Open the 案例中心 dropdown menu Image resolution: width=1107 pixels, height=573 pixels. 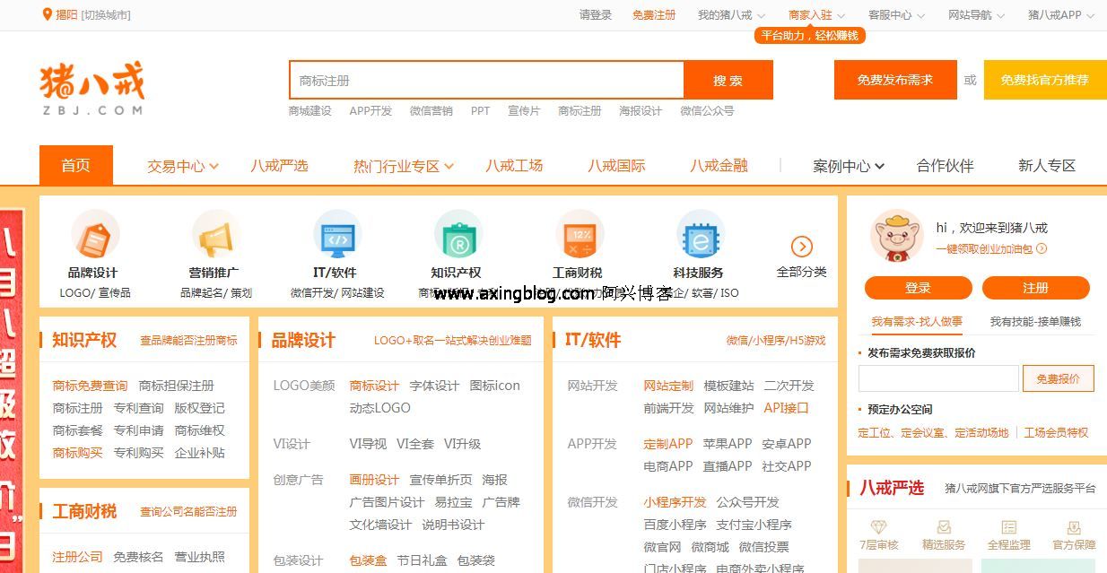coord(849,166)
